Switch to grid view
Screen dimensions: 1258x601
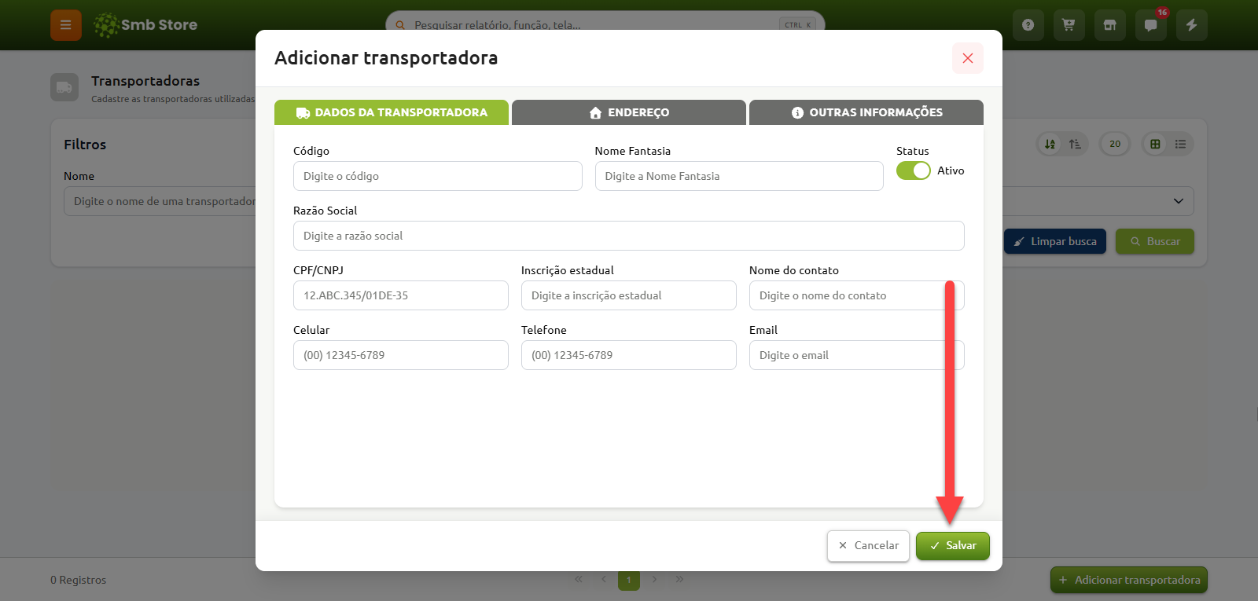tap(1155, 144)
